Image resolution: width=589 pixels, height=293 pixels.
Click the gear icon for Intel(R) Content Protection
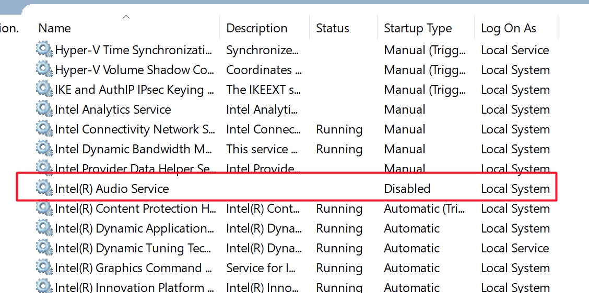[x=44, y=209]
